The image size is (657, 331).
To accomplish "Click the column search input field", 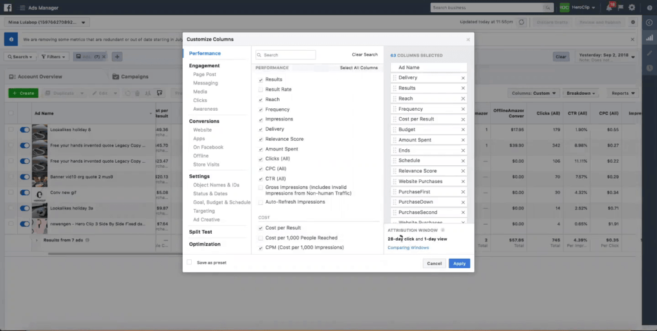I will point(286,55).
